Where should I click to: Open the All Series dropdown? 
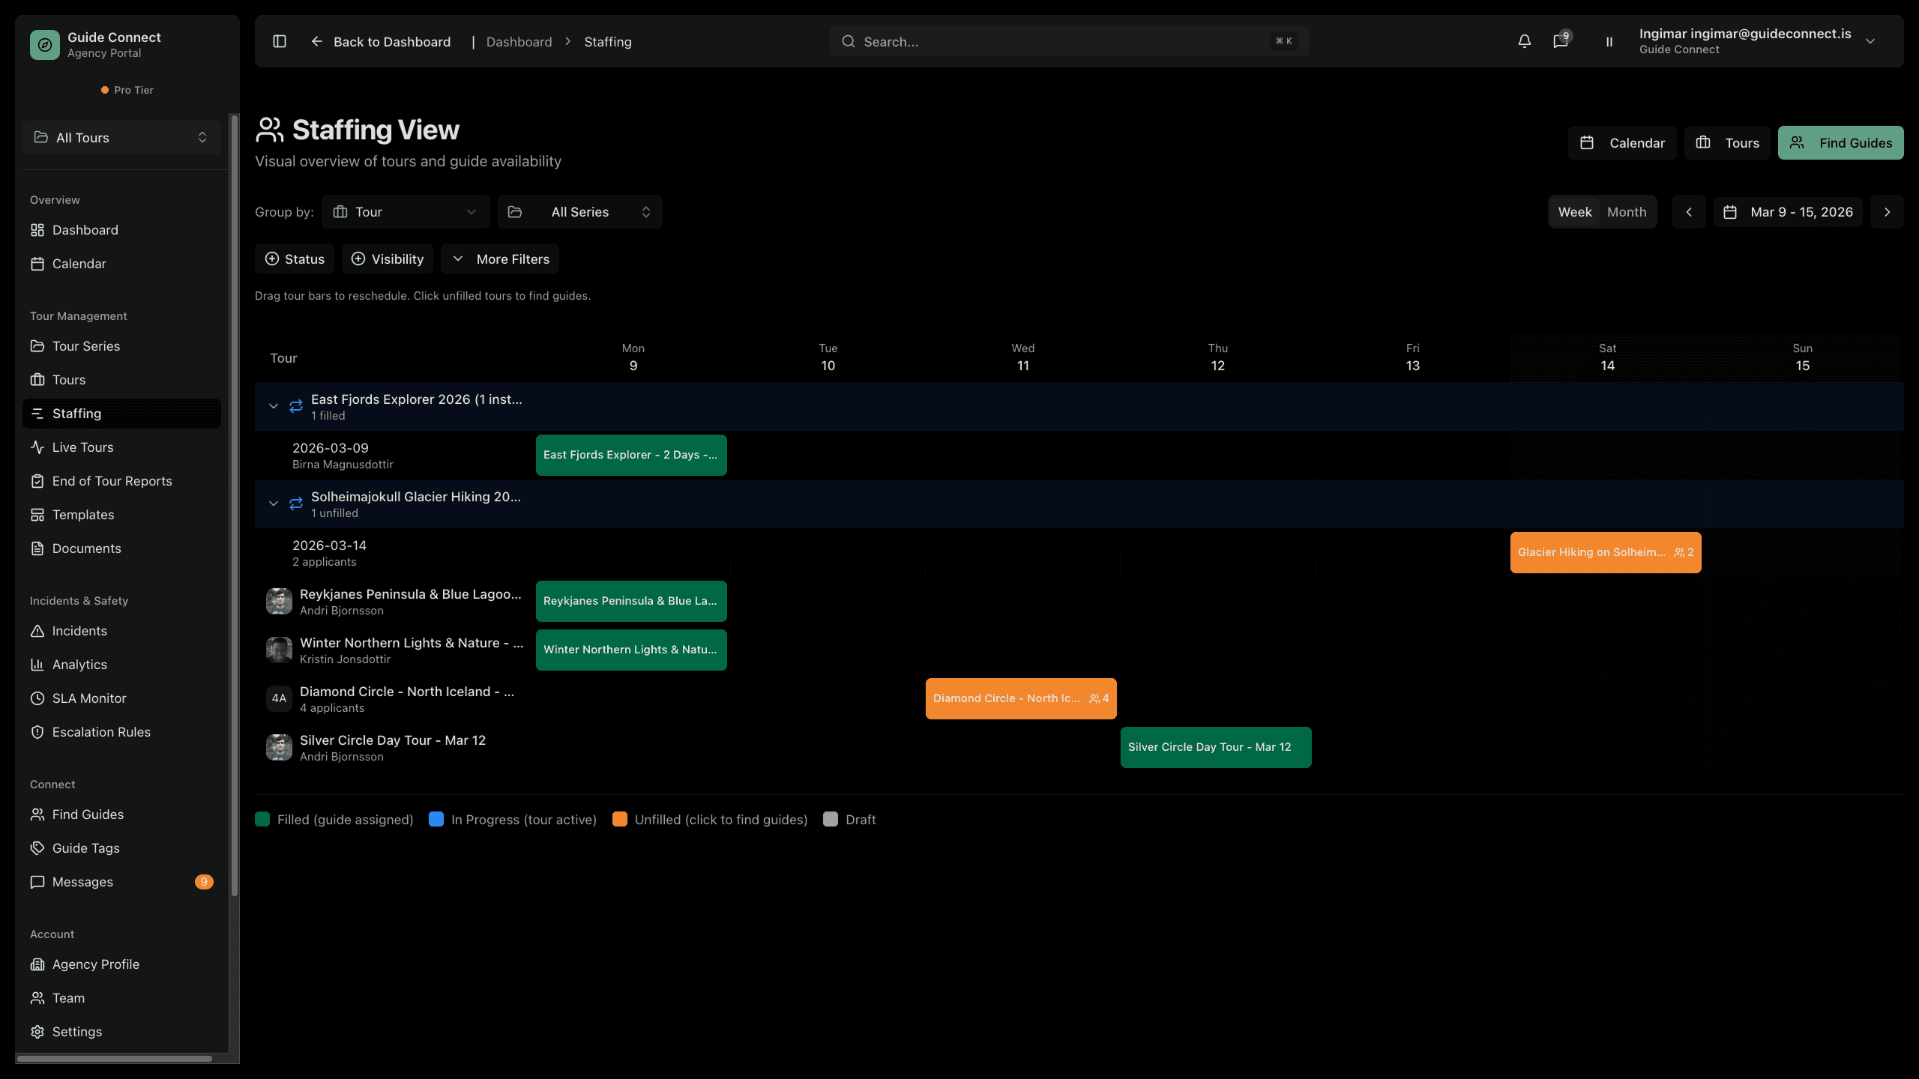[x=579, y=211]
